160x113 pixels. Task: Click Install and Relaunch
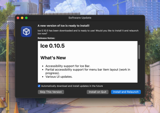pos(126,92)
